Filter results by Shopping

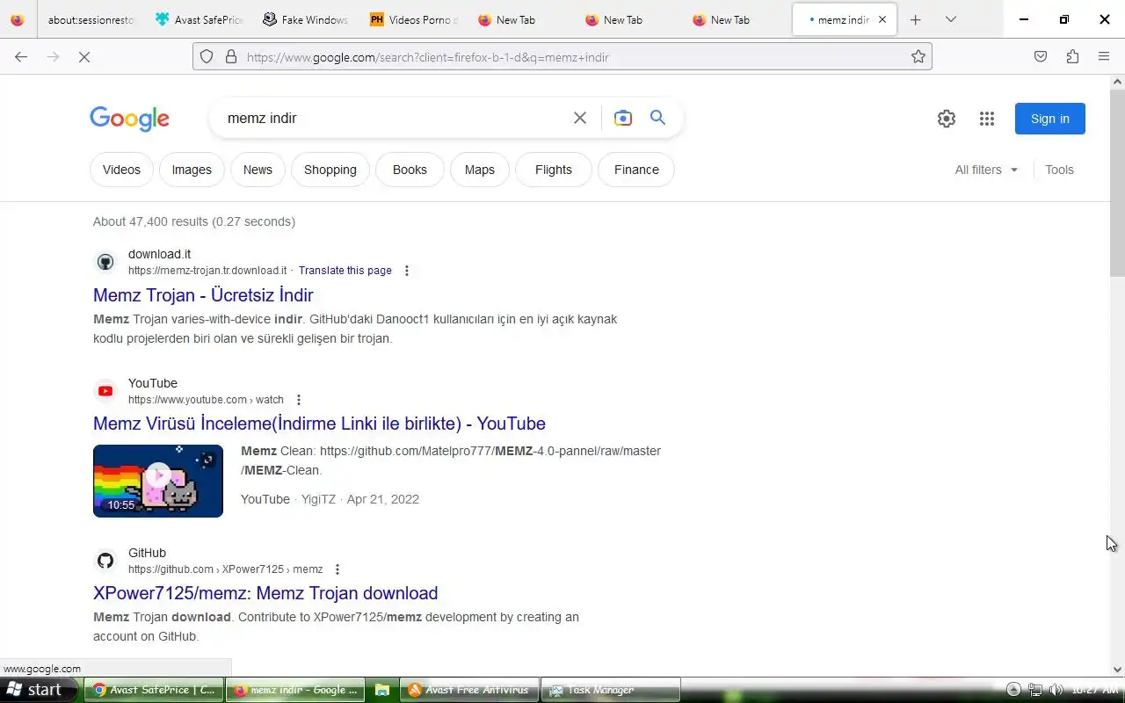330,170
